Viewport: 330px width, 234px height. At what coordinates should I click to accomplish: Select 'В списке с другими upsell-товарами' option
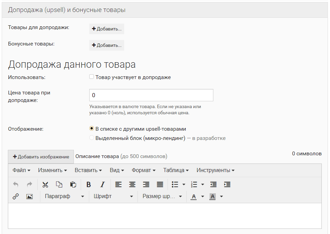92,129
